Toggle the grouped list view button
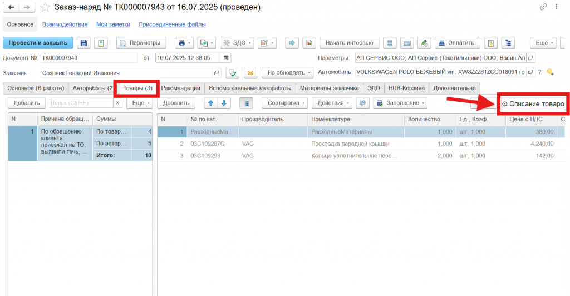570x296 pixels. pos(247,103)
